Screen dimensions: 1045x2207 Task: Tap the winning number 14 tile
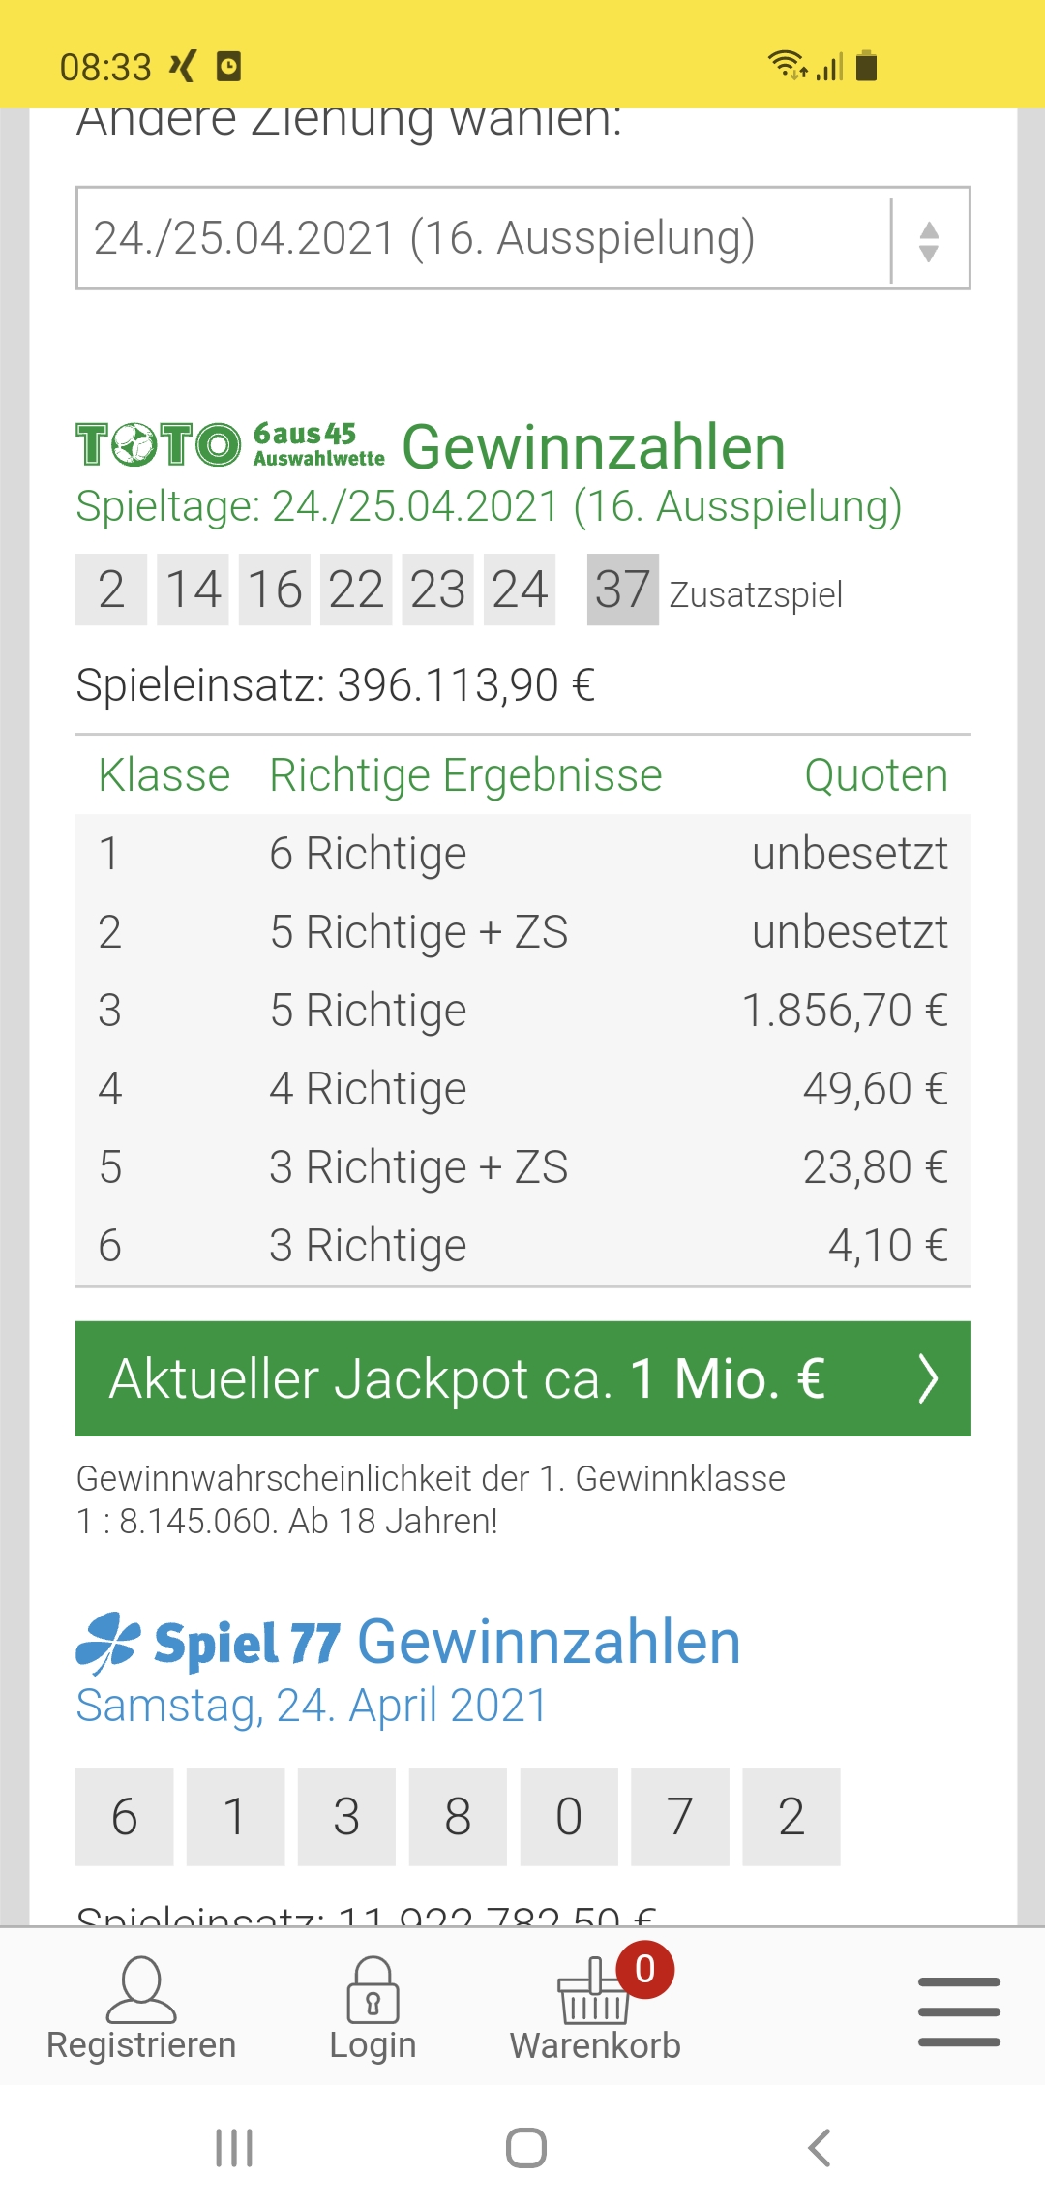(193, 590)
